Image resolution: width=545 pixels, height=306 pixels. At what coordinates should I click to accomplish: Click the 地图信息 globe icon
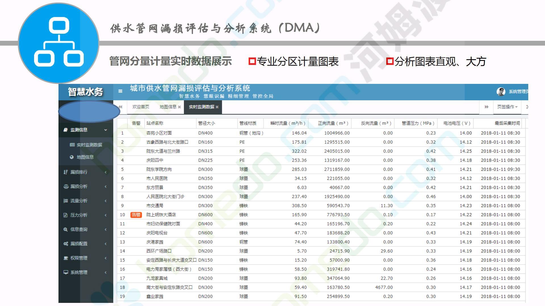click(x=72, y=157)
